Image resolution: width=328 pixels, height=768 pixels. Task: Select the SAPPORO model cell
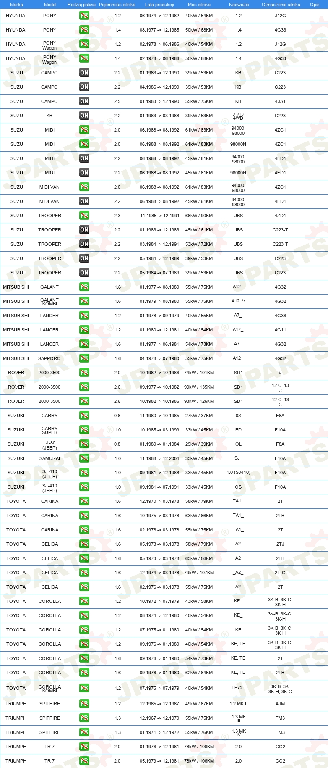coord(49,358)
